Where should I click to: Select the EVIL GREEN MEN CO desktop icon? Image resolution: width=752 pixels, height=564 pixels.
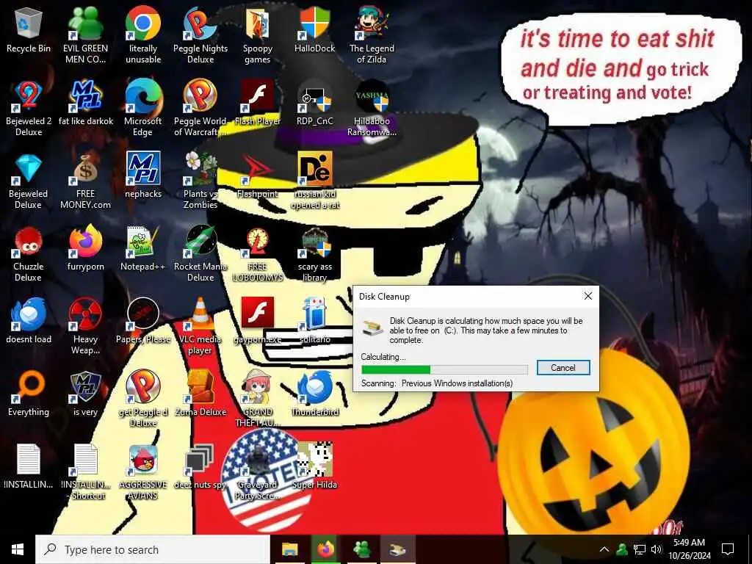point(85,24)
